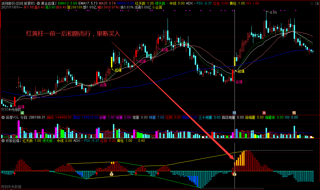
Task: Click the closing price 收6.40
Action: pos(61,7)
